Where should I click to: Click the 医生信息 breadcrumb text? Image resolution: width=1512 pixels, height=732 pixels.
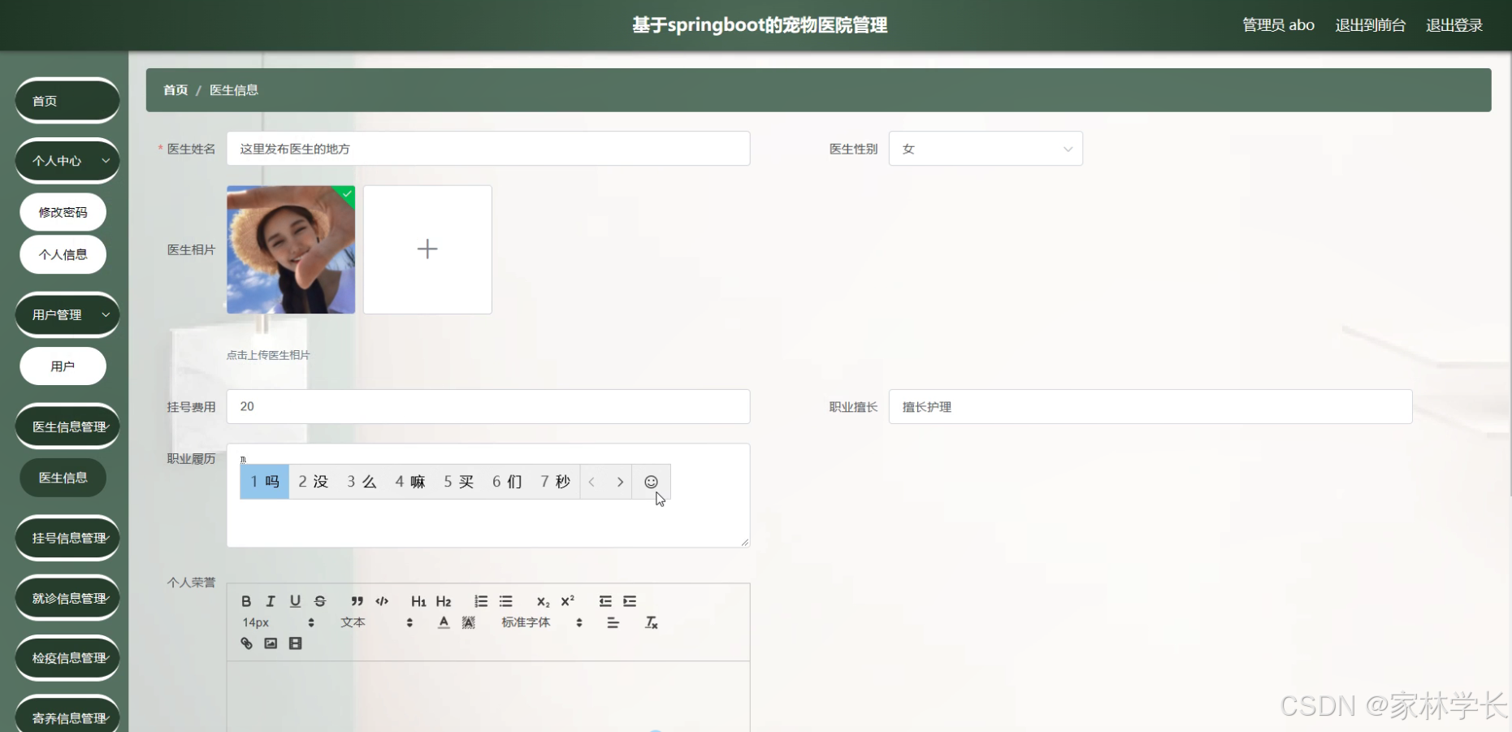point(234,90)
